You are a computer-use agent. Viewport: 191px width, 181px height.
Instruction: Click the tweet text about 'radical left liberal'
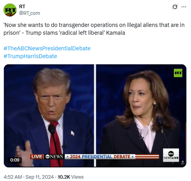click(94, 29)
